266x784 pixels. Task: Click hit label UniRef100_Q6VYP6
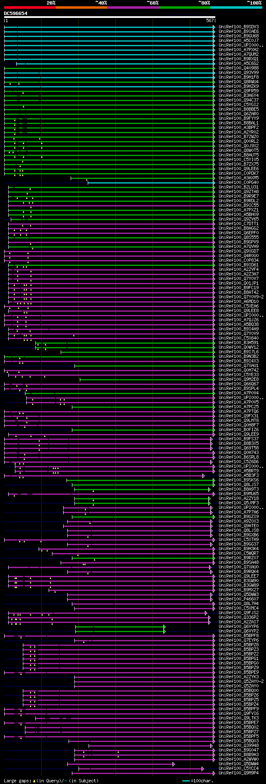coord(239,627)
